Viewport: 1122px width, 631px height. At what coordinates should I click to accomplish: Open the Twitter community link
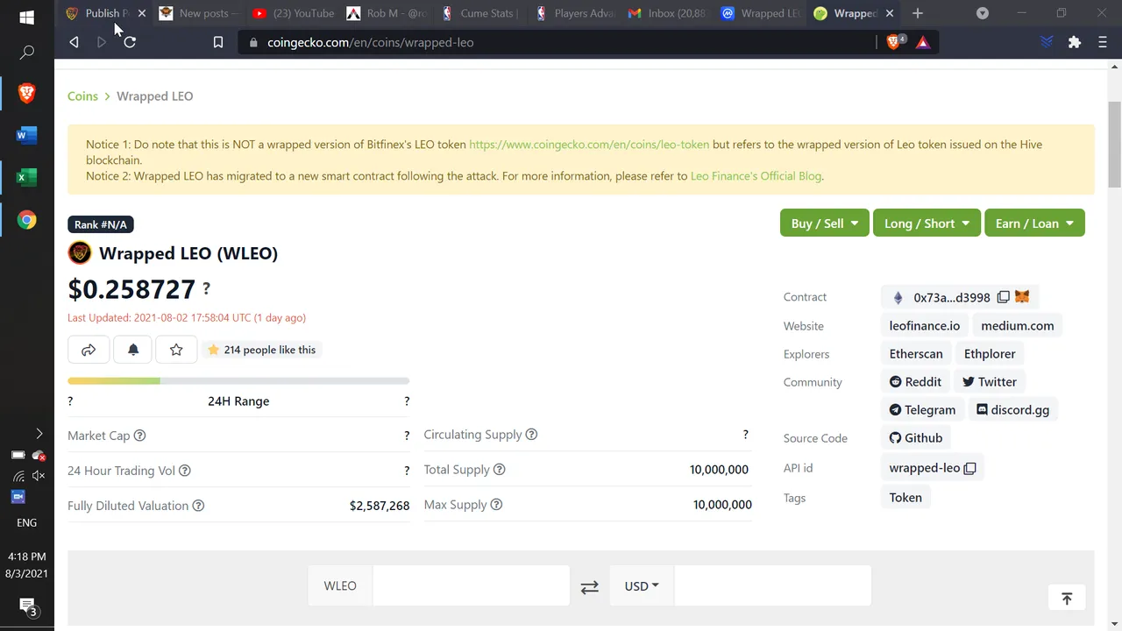[x=989, y=381]
